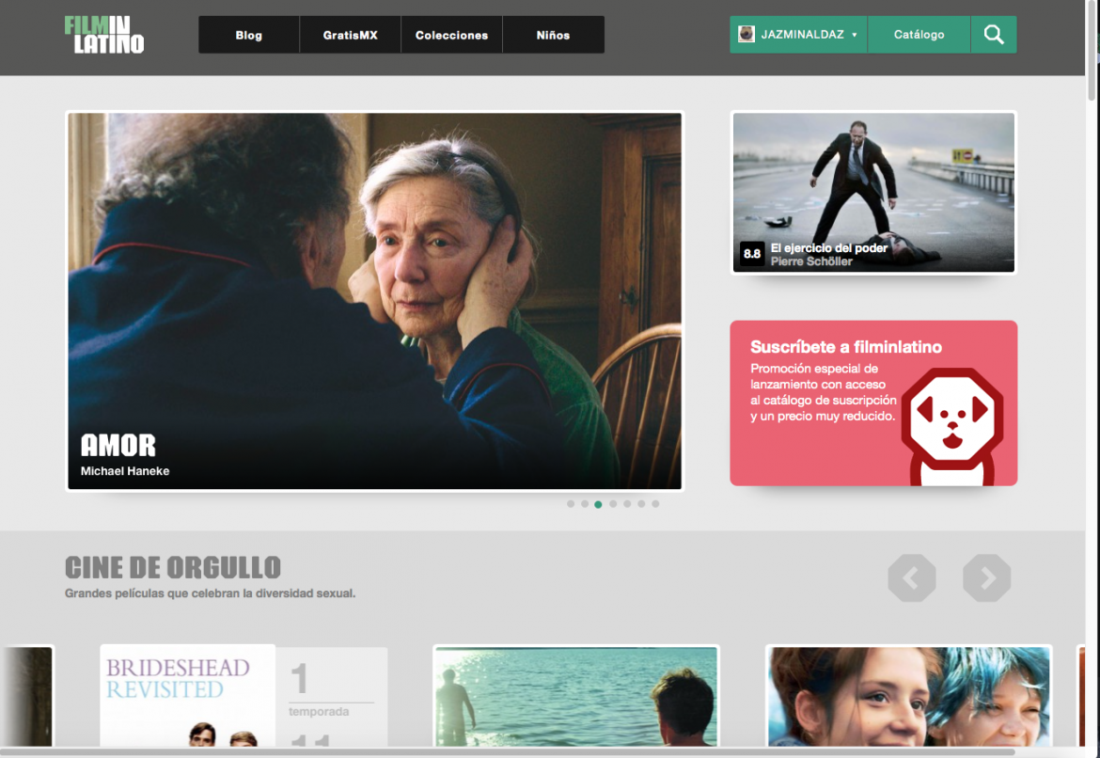Screen dimensions: 1100x758
Task: Click El ejercicio del poder title
Action: point(828,247)
